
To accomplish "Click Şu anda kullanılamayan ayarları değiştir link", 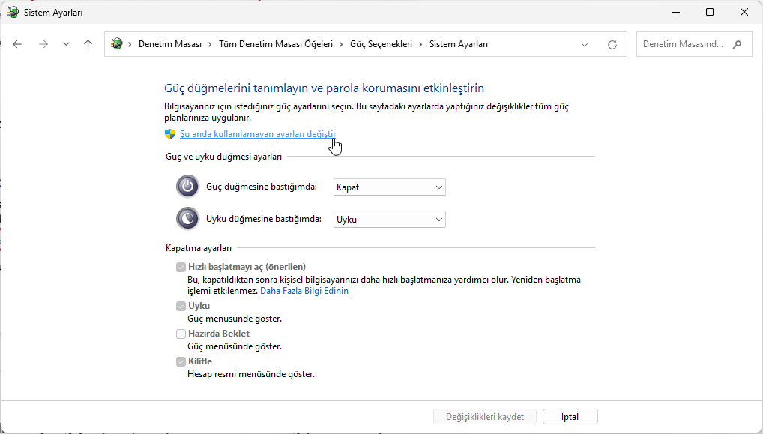I will 257,133.
